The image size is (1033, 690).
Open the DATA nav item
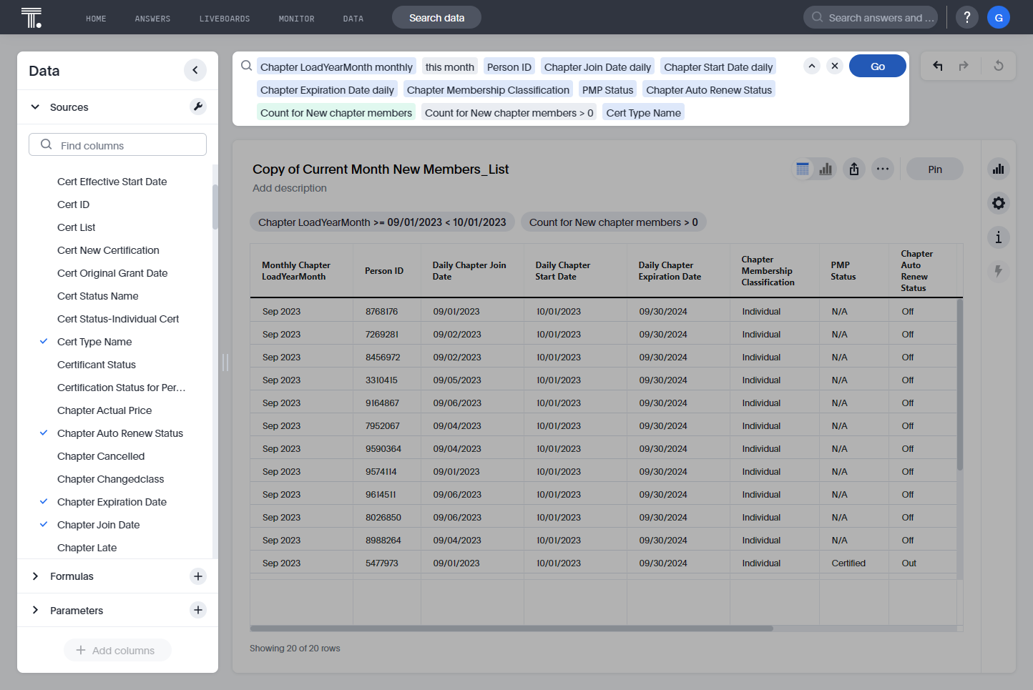click(x=353, y=19)
